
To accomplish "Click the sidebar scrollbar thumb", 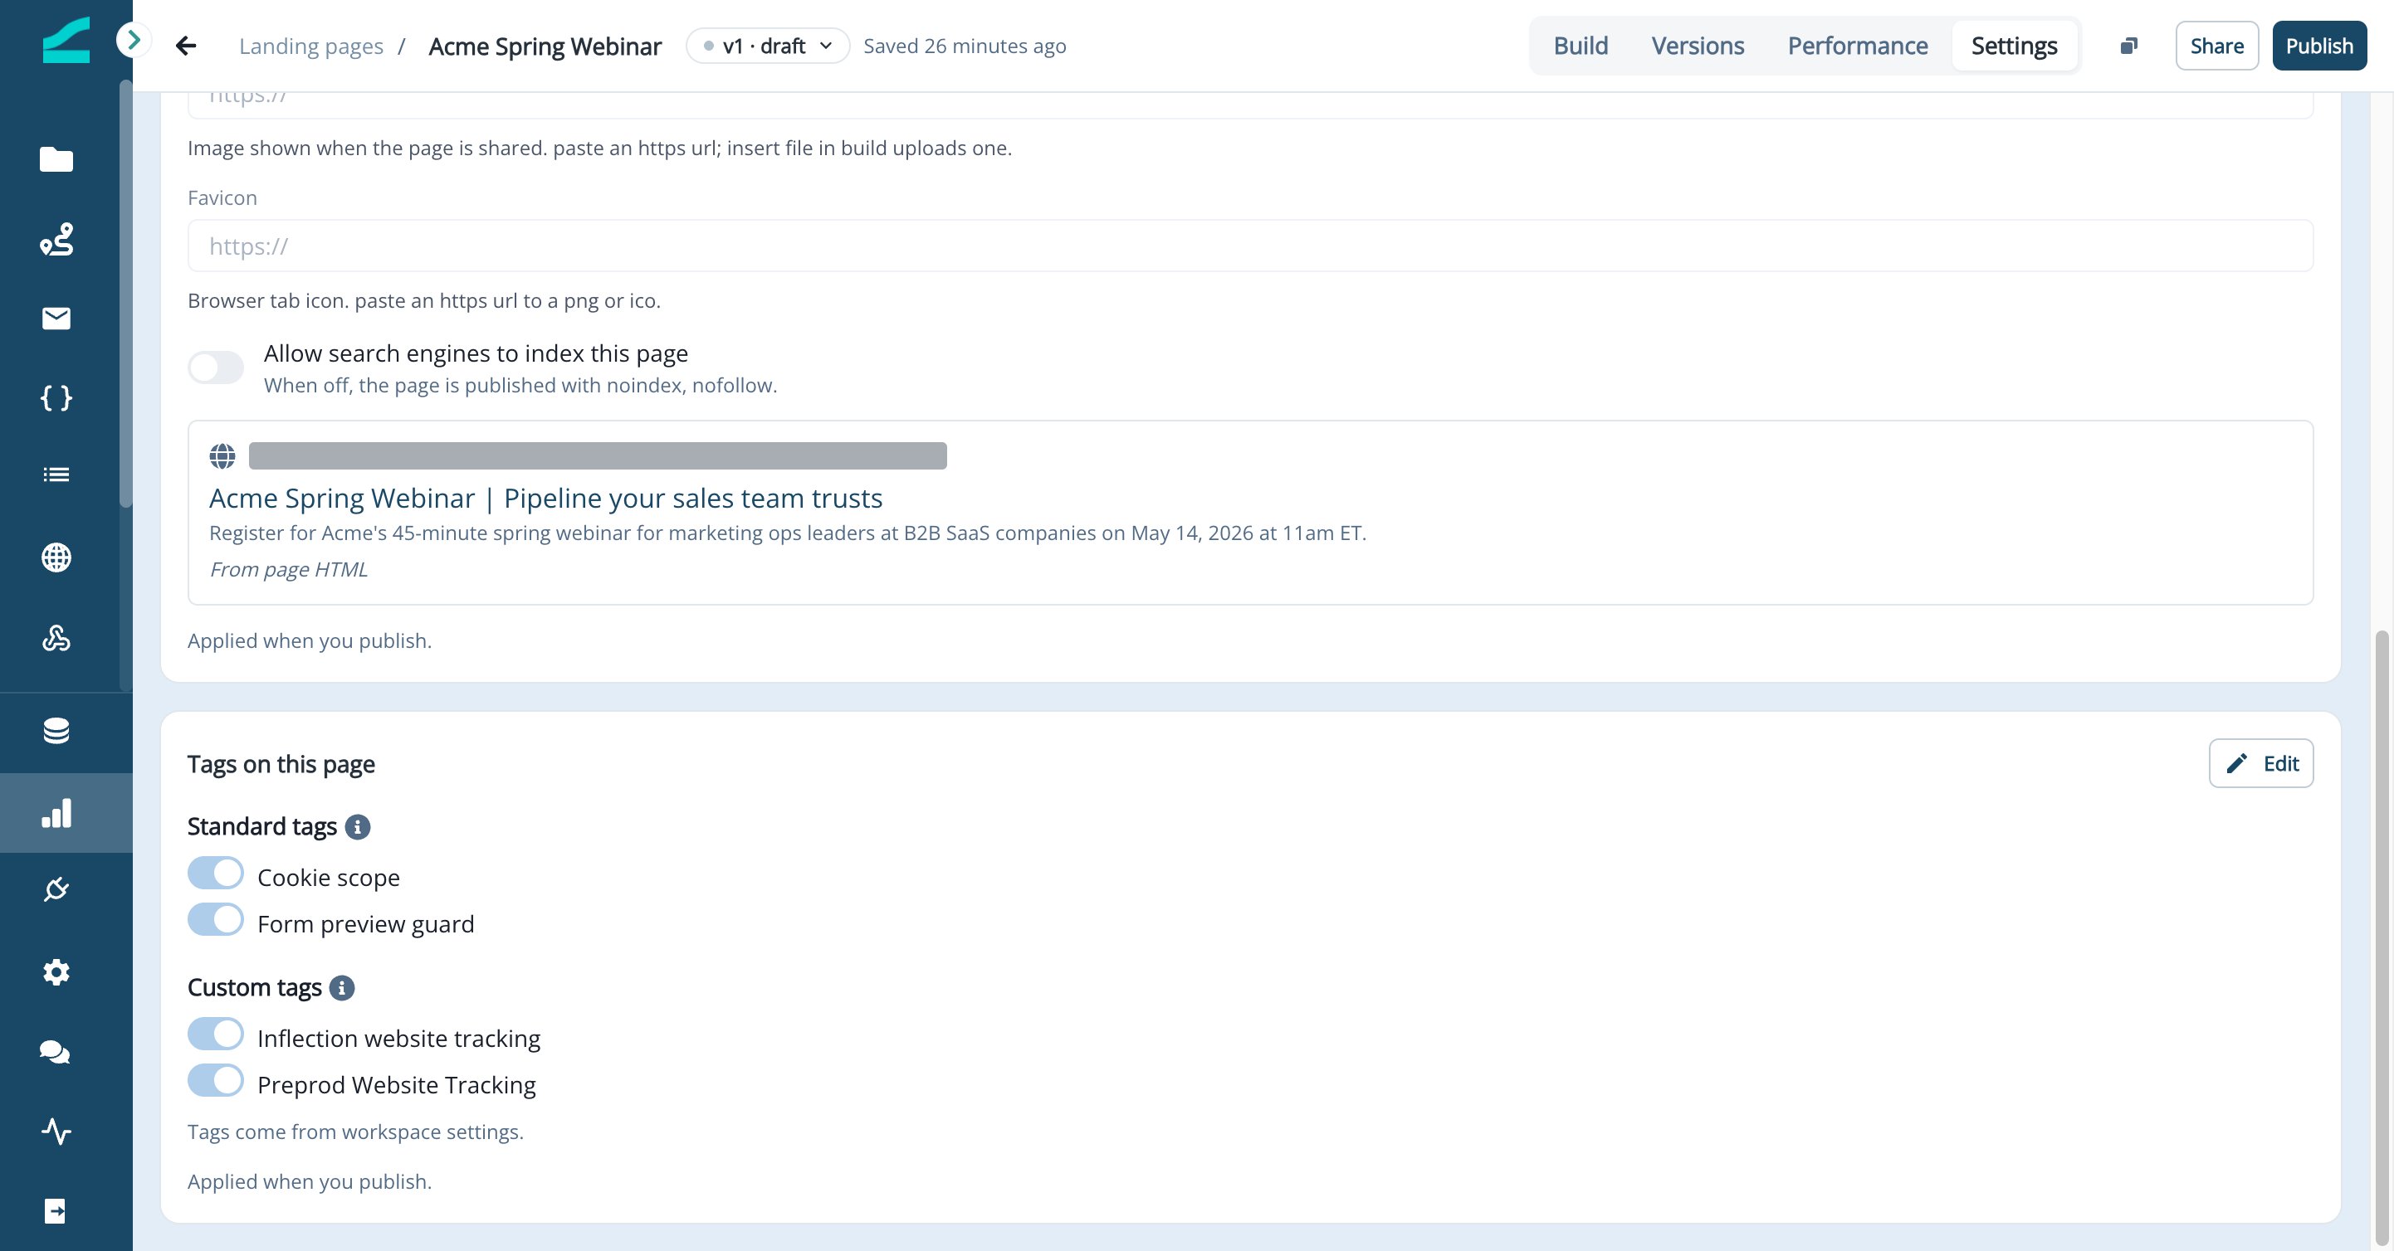I will (125, 294).
